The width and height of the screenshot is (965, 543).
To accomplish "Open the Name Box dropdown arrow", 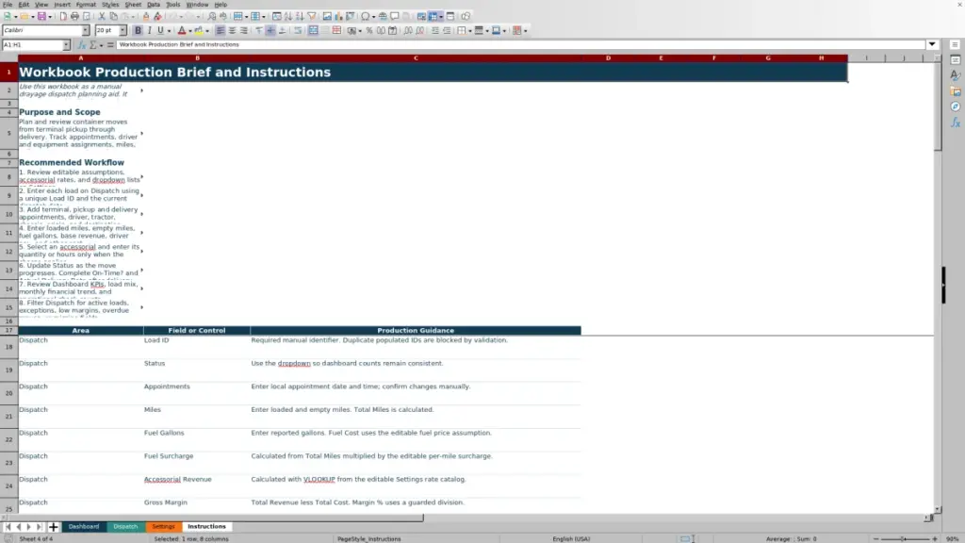I will 66,45.
